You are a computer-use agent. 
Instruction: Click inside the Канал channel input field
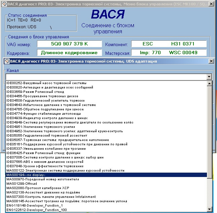106,77
